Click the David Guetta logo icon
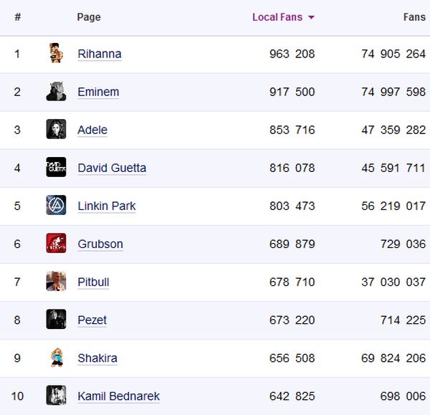Screen dimensions: 430x415 point(56,168)
